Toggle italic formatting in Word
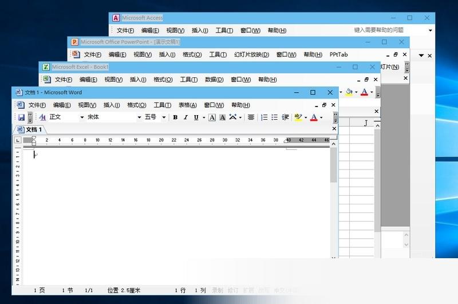458x304 pixels. (x=185, y=117)
